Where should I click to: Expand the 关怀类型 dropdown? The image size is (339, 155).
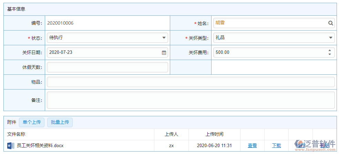coord(331,38)
